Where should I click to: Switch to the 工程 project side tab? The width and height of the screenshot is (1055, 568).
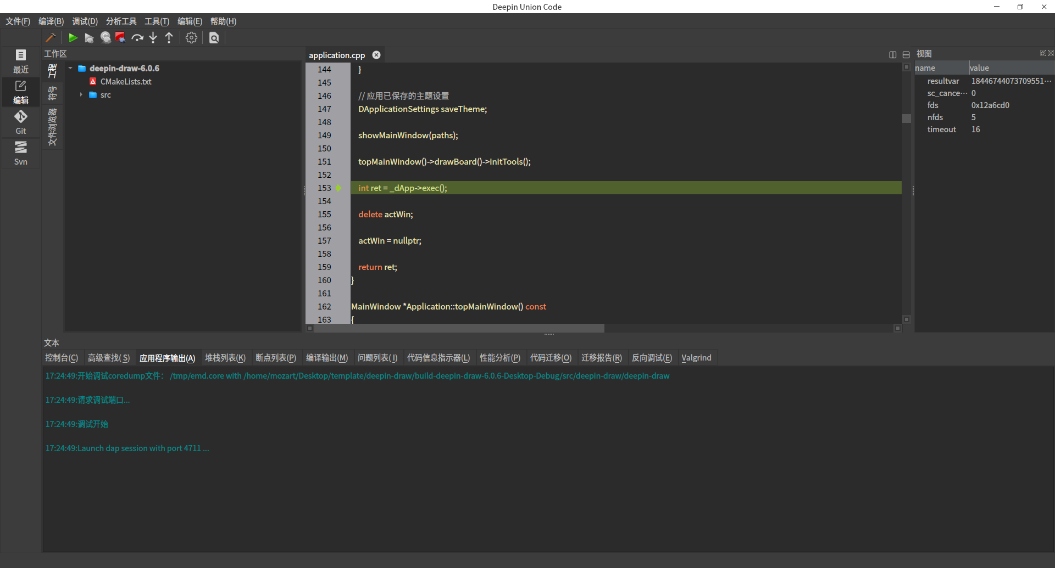(x=53, y=71)
